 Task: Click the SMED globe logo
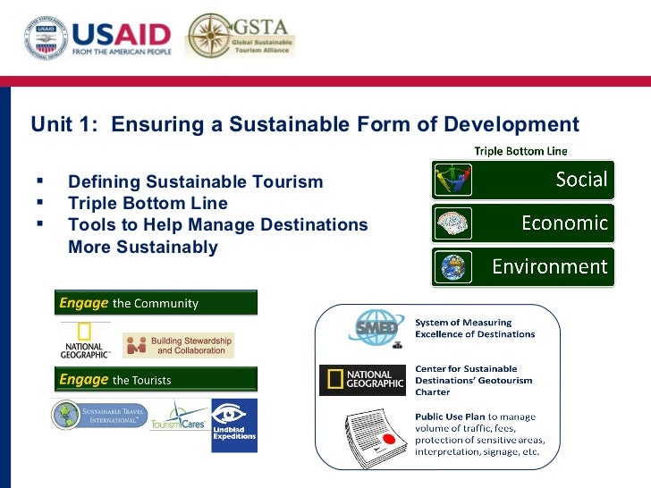376,329
